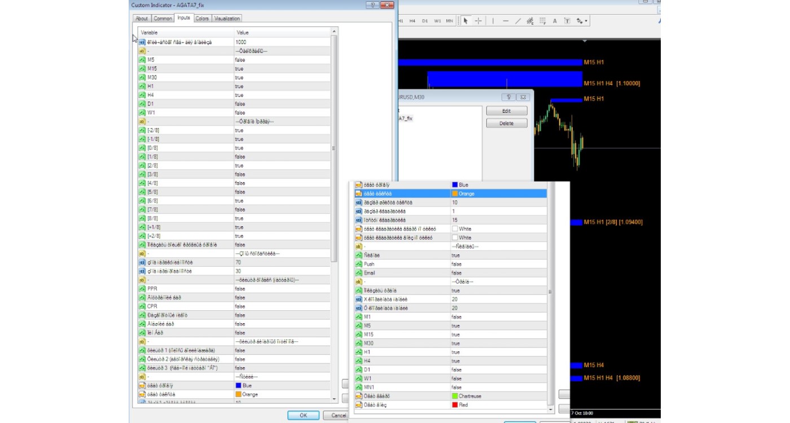Screen dimensions: 790x423
Task: Switch to the Colors tab
Action: pyautogui.click(x=202, y=19)
